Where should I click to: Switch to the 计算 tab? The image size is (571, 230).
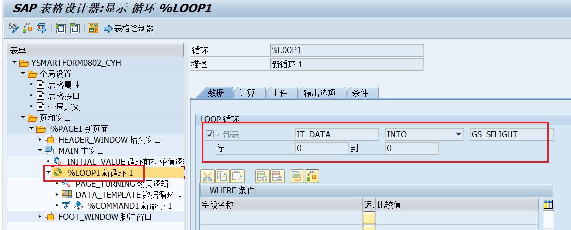click(247, 93)
